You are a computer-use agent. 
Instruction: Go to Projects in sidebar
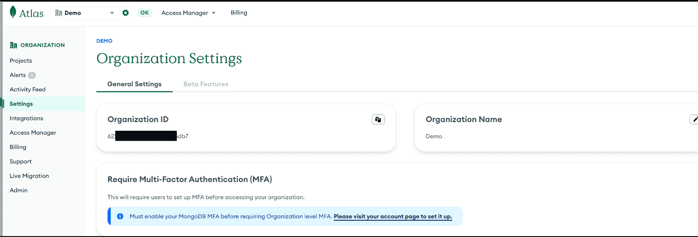pyautogui.click(x=21, y=61)
